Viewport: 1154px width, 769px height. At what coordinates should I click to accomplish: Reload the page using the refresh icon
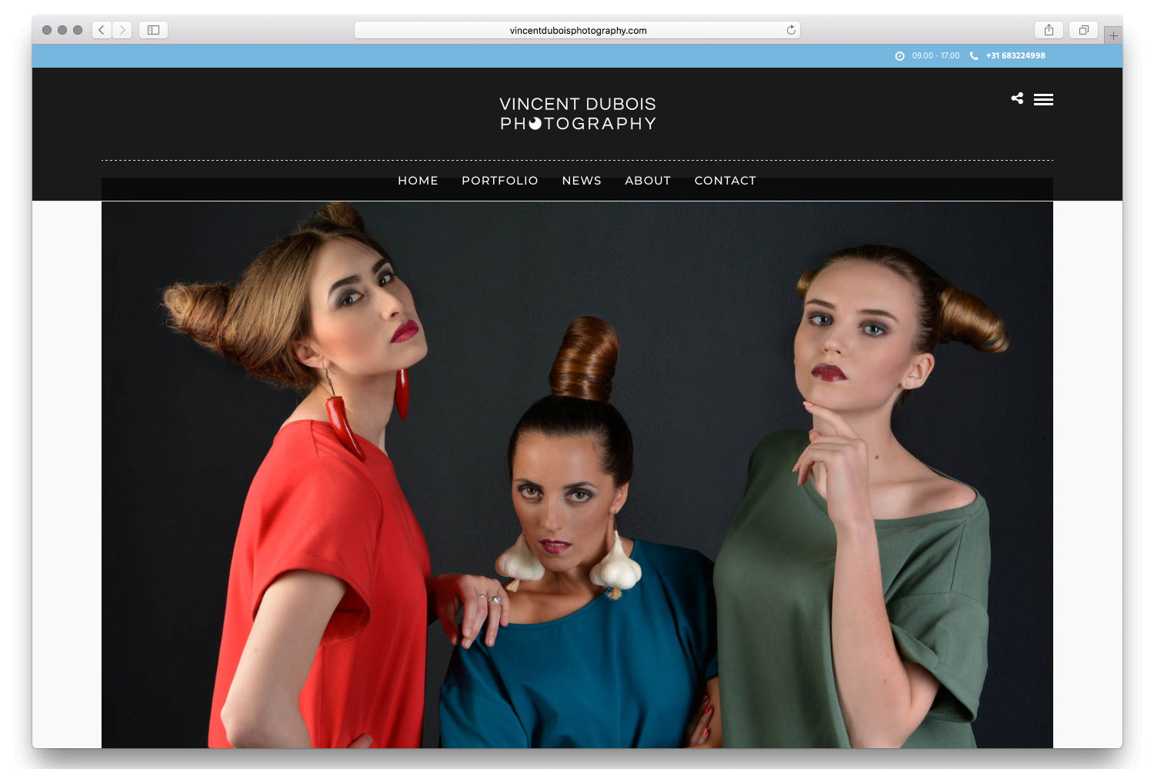coord(791,30)
